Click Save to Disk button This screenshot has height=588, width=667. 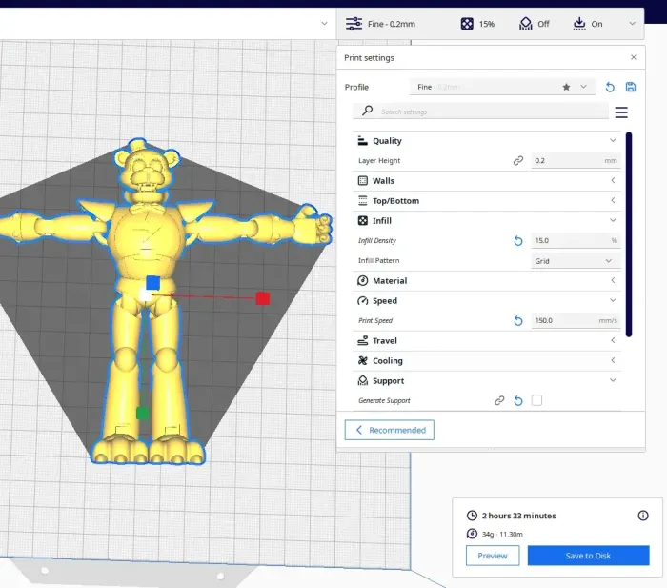[x=588, y=556]
